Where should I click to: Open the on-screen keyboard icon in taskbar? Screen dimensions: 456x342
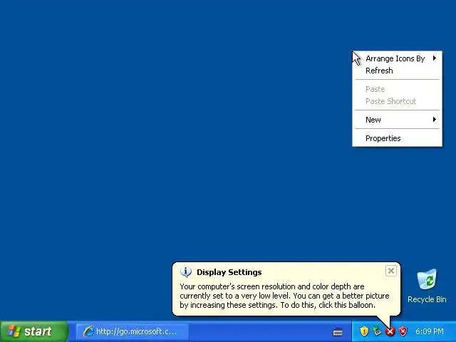click(x=337, y=331)
